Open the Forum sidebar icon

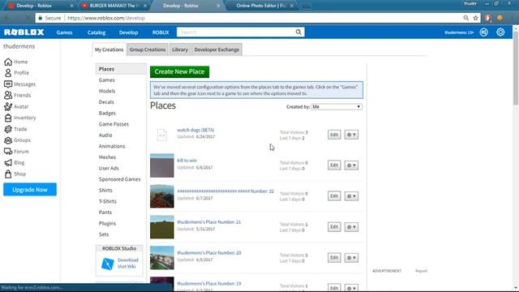click(8, 152)
